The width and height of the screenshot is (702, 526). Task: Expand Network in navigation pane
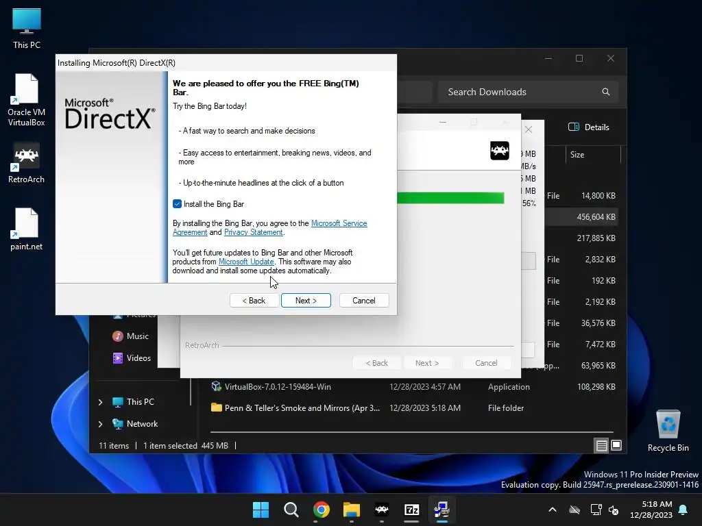click(x=100, y=424)
